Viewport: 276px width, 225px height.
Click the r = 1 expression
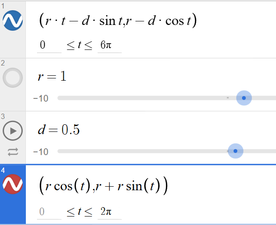pos(52,77)
